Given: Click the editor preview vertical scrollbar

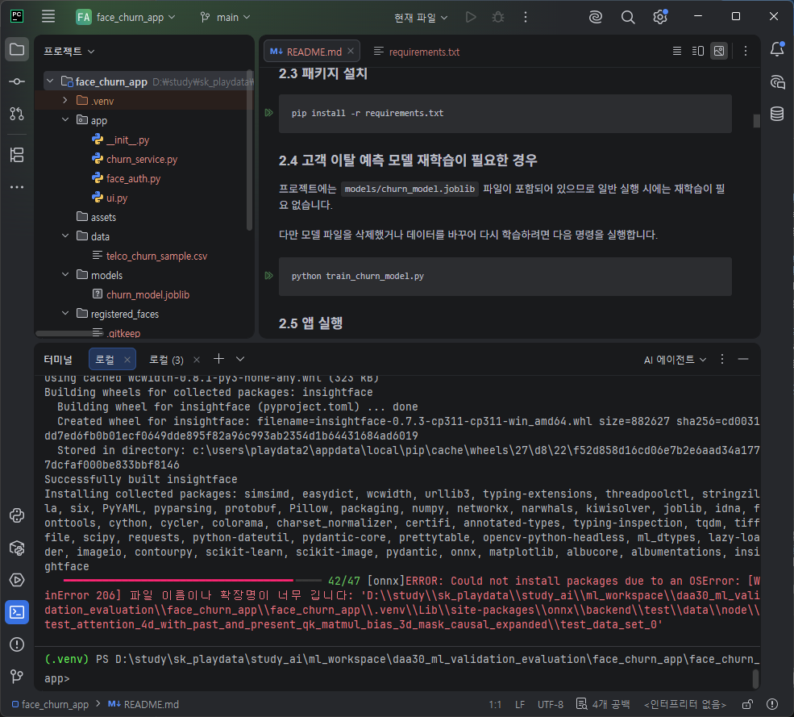Looking at the screenshot, I should click(757, 121).
